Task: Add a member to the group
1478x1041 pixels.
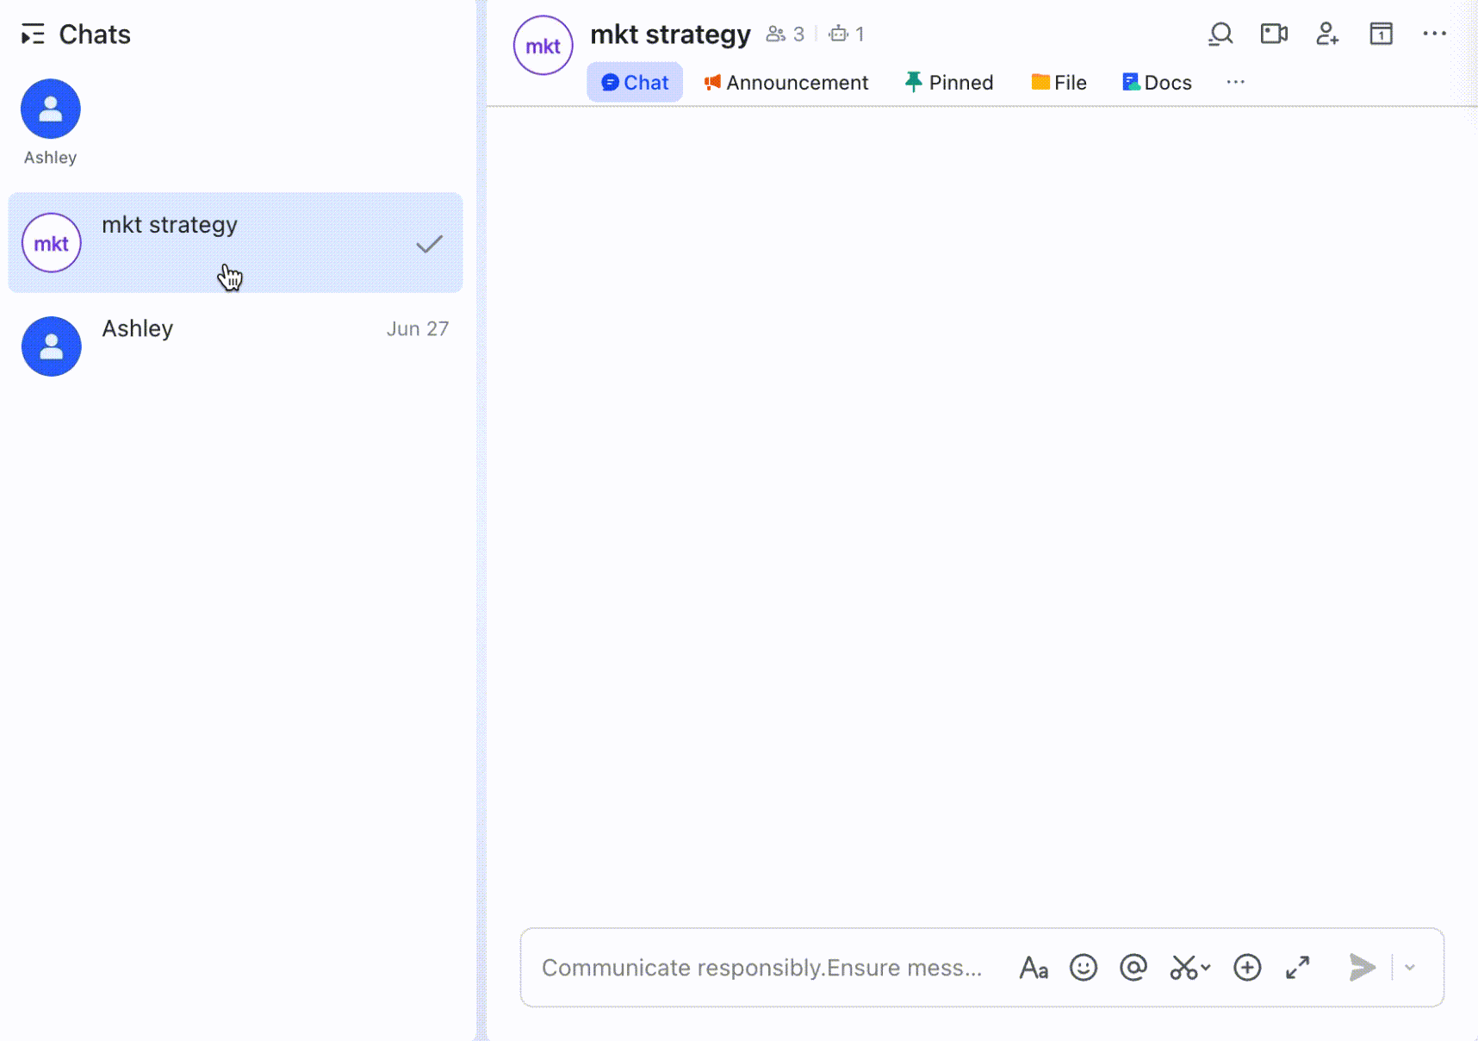Action: pyautogui.click(x=1326, y=34)
